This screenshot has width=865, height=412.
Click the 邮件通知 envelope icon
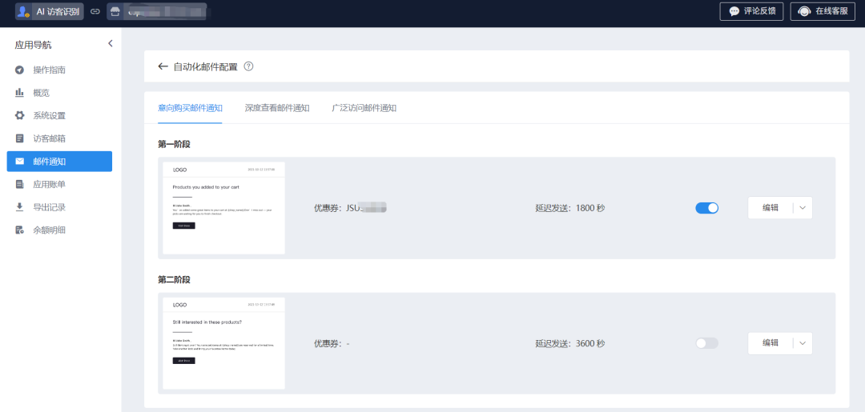(20, 162)
